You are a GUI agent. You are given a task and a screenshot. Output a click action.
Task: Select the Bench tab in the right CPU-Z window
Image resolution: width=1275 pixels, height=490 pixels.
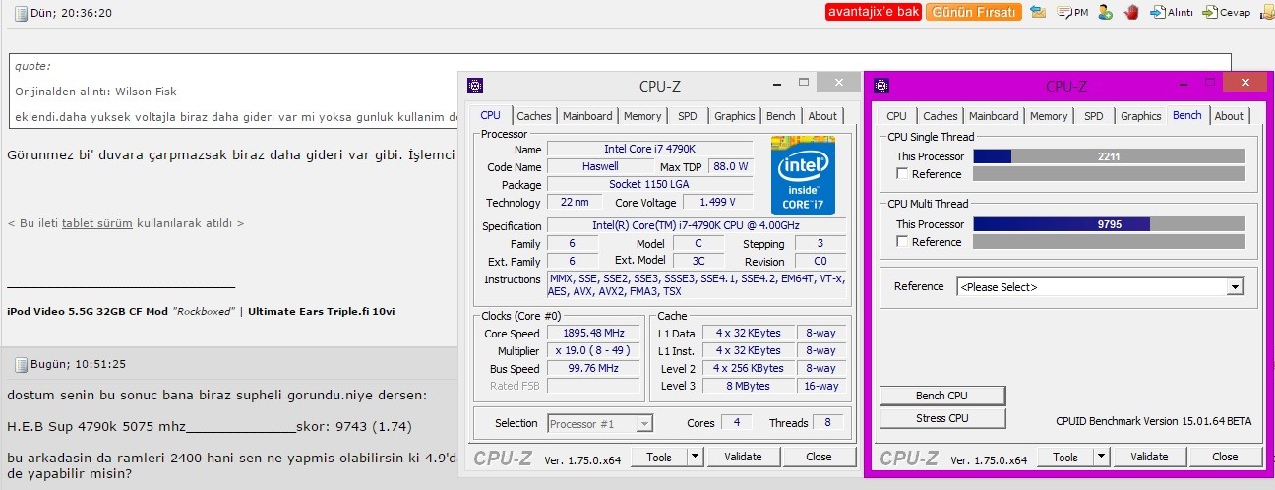pos(1187,115)
